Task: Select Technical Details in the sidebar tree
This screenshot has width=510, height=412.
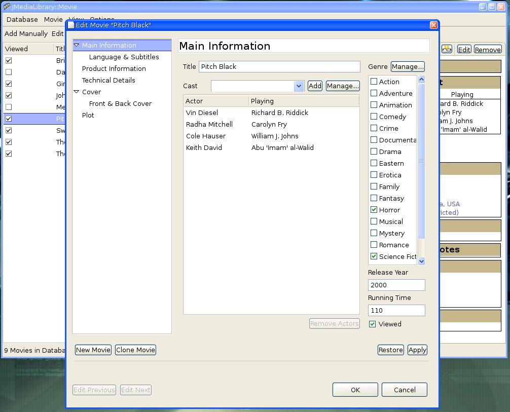Action: (108, 80)
